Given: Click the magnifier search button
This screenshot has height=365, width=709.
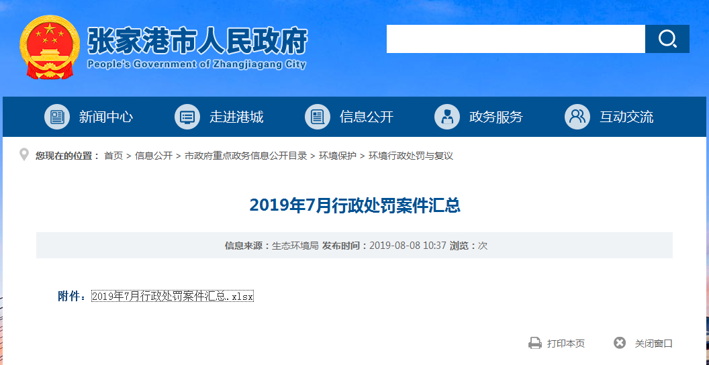Looking at the screenshot, I should pyautogui.click(x=667, y=39).
